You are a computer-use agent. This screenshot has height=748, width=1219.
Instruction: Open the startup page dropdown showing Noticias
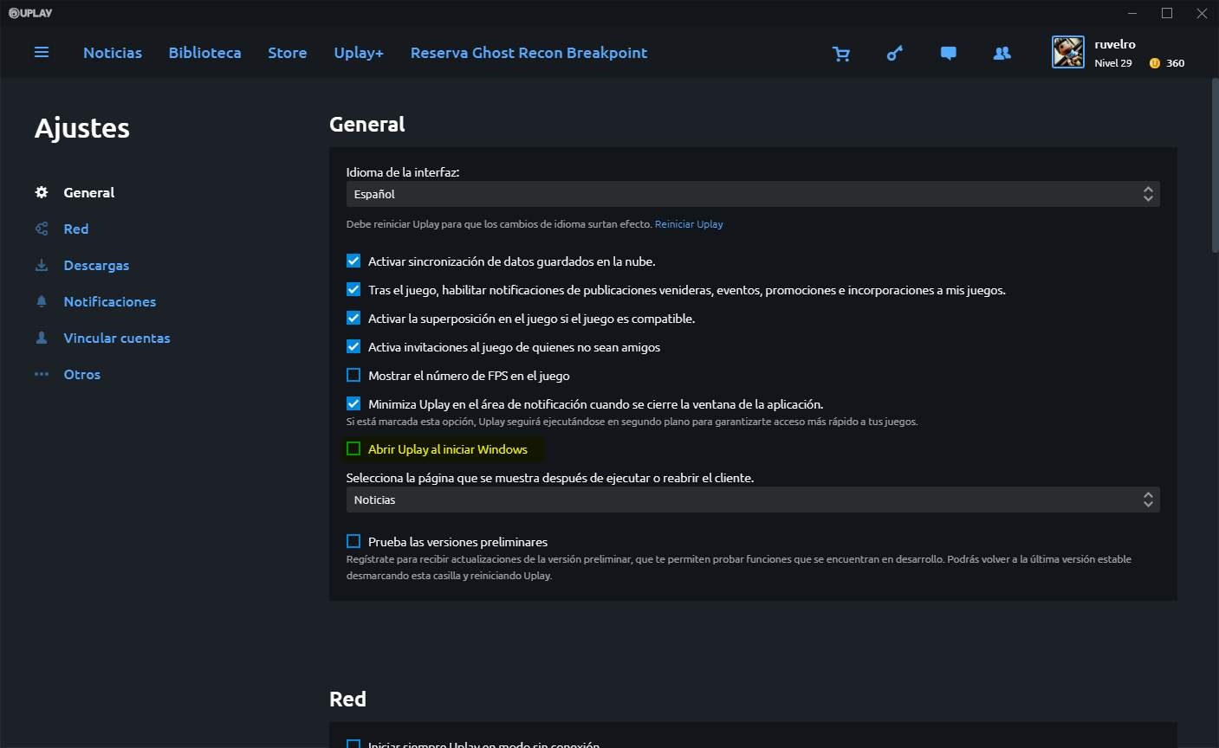[x=753, y=500]
